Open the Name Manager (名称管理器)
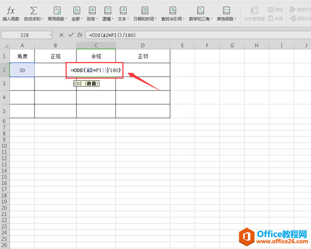 click(x=254, y=13)
